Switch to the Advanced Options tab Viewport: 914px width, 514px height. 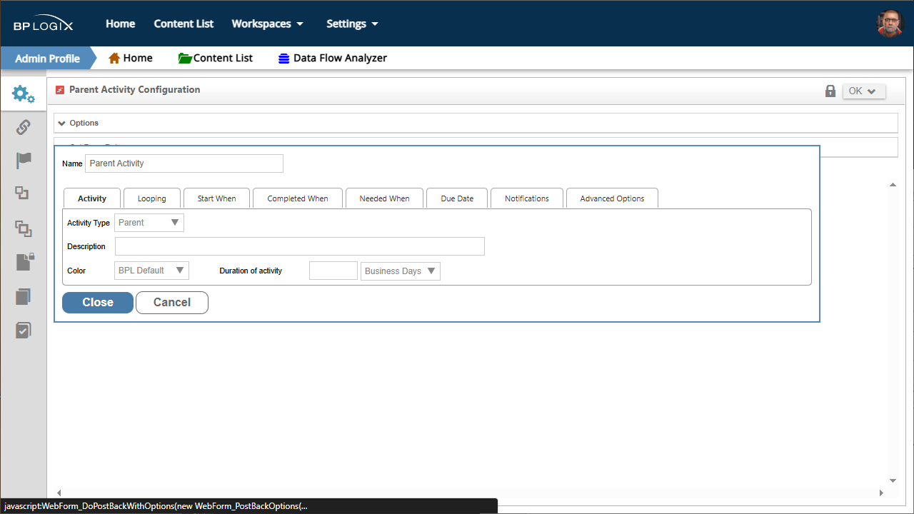612,198
